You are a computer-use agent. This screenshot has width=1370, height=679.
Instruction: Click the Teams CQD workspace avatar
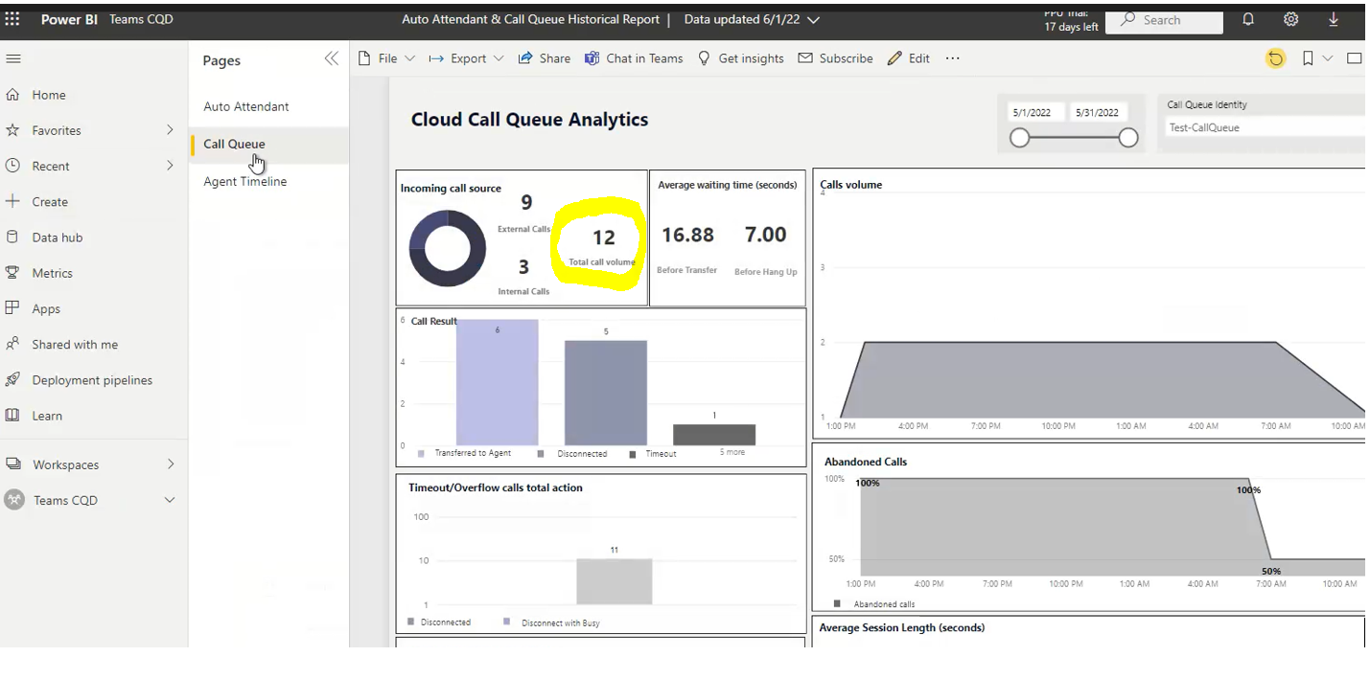coord(13,500)
